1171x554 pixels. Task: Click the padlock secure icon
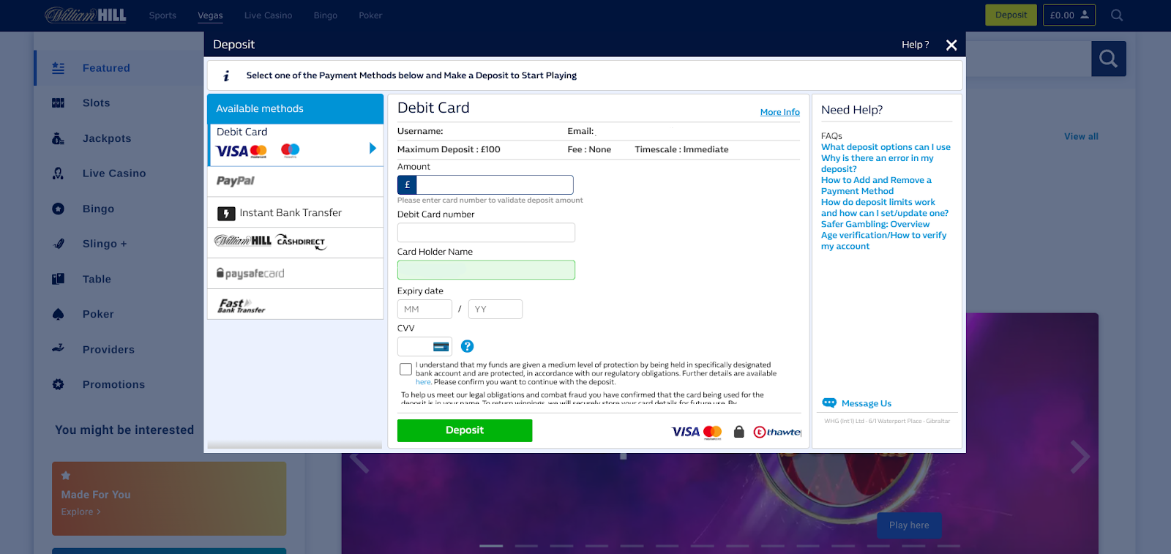point(739,432)
